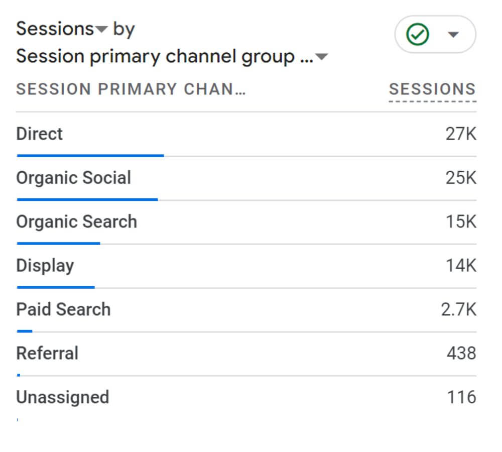
Task: Click the SESSION PRIMARY CHAN… column header
Action: click(x=131, y=89)
